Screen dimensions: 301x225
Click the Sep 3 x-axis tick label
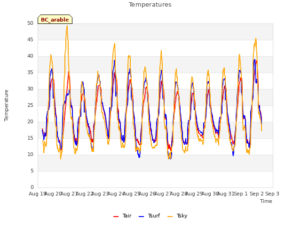tap(272, 194)
